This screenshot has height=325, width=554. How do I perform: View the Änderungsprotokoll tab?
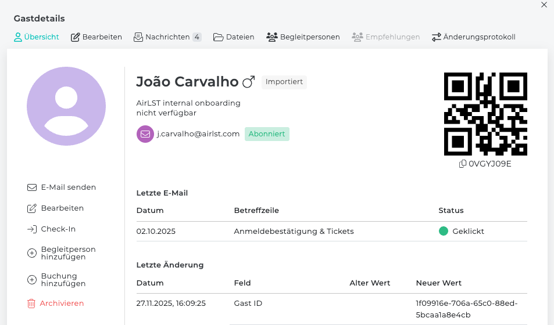[473, 37]
